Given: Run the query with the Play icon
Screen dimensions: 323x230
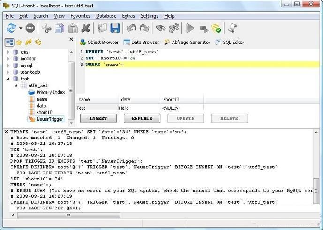Looking at the screenshot, I should pyautogui.click(x=190, y=28).
